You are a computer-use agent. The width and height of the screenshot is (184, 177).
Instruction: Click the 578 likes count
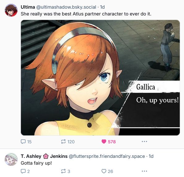click(x=112, y=142)
